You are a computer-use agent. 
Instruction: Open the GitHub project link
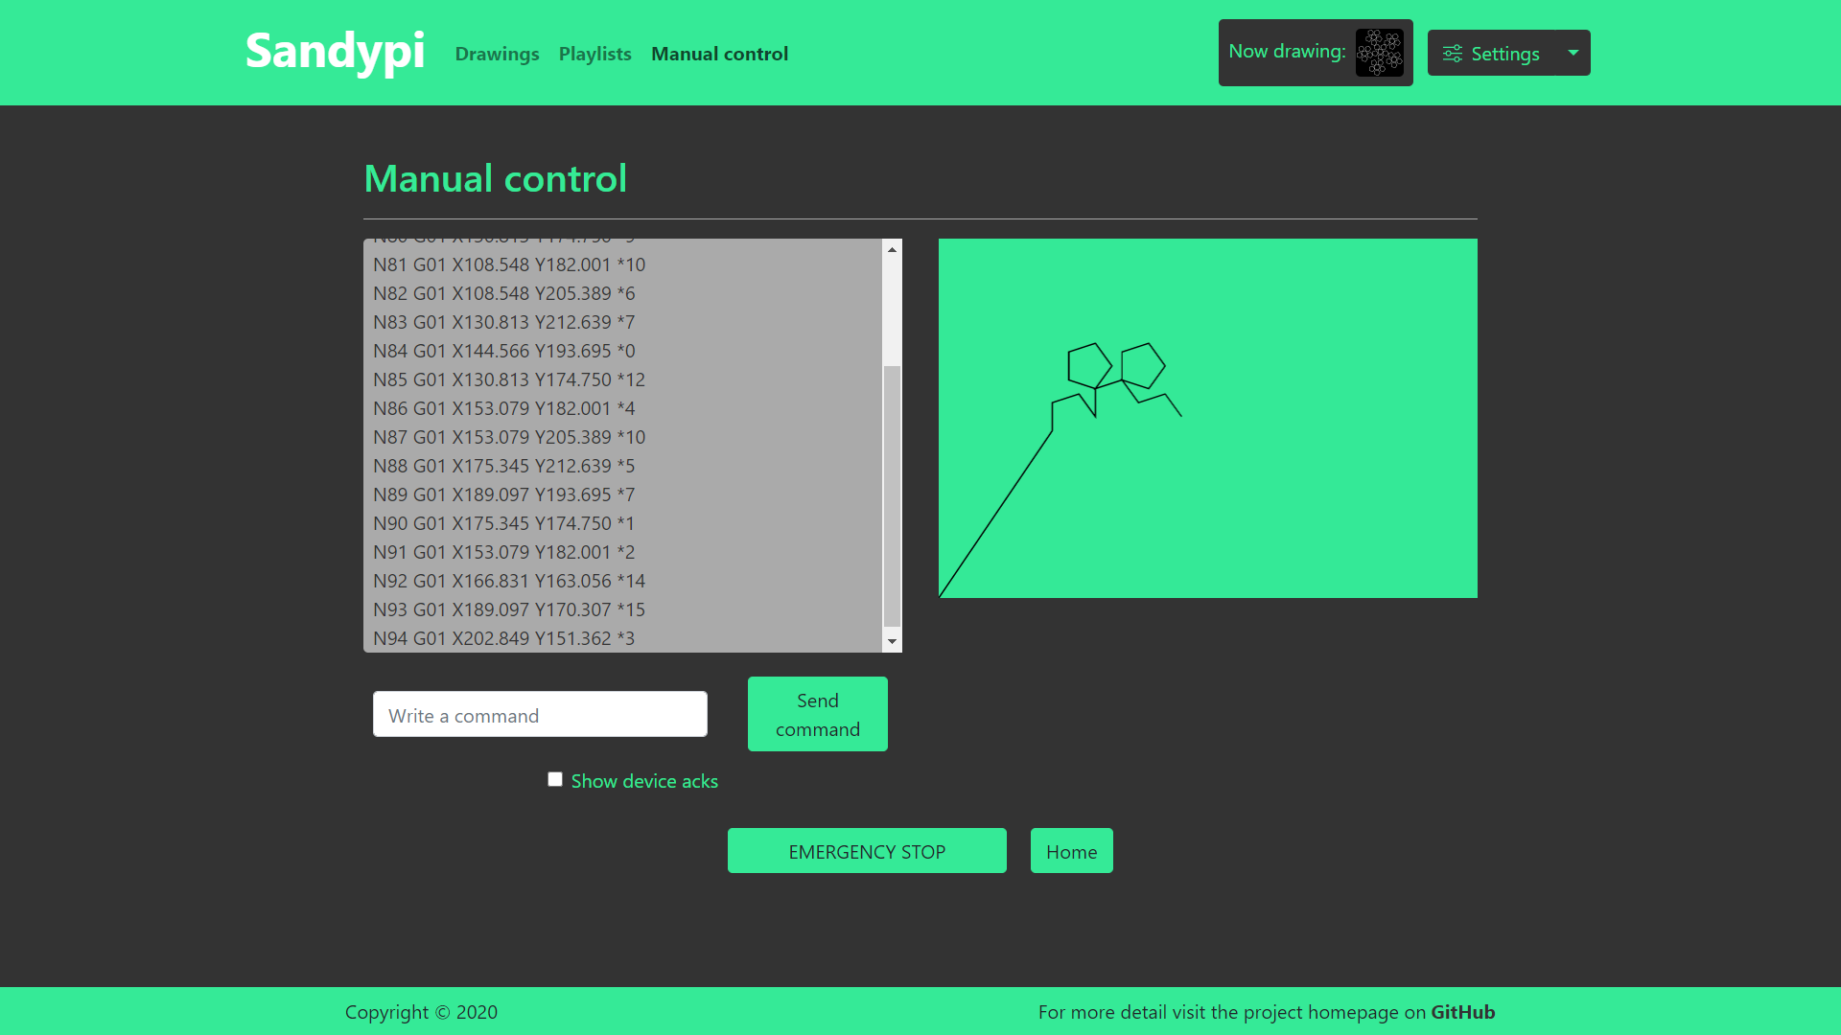coord(1462,1012)
